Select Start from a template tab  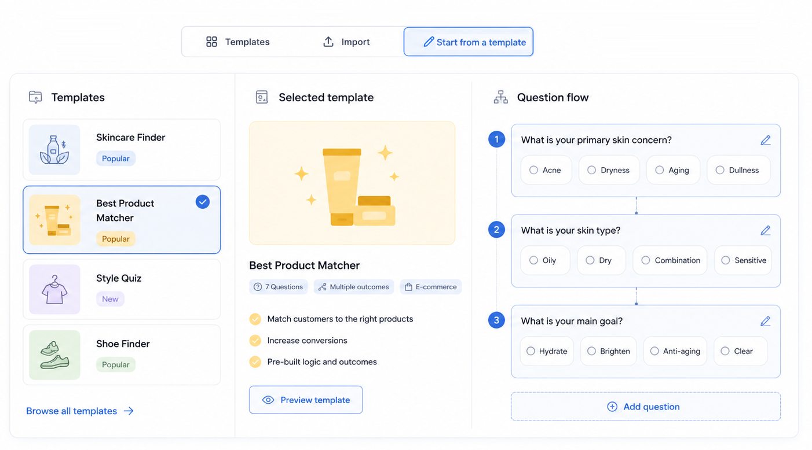pos(468,42)
